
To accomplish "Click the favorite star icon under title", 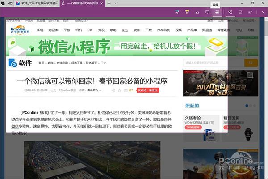I will pyautogui.click(x=119, y=90).
